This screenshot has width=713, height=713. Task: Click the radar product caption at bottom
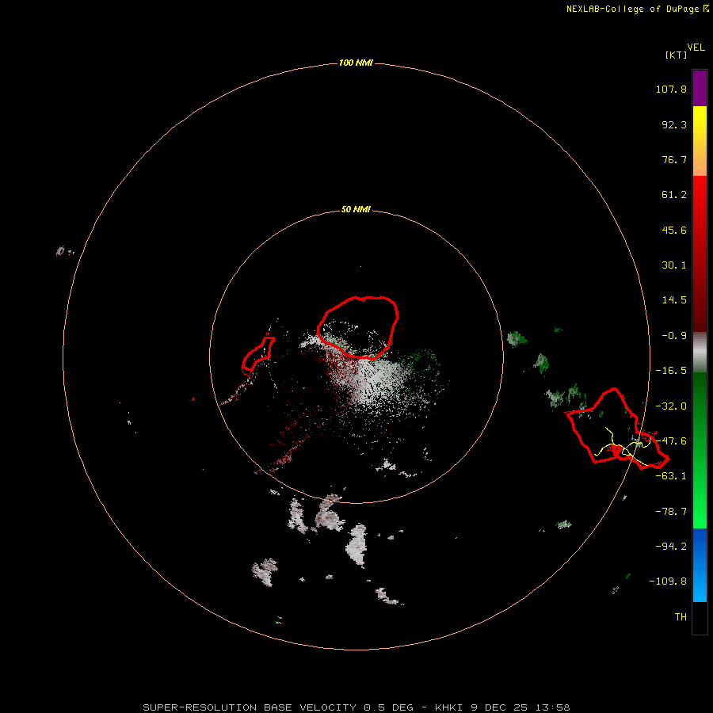(356, 707)
